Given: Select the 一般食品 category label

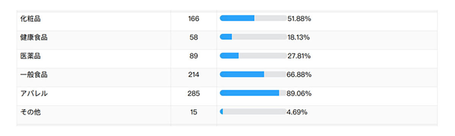Looking at the screenshot, I should point(34,74).
